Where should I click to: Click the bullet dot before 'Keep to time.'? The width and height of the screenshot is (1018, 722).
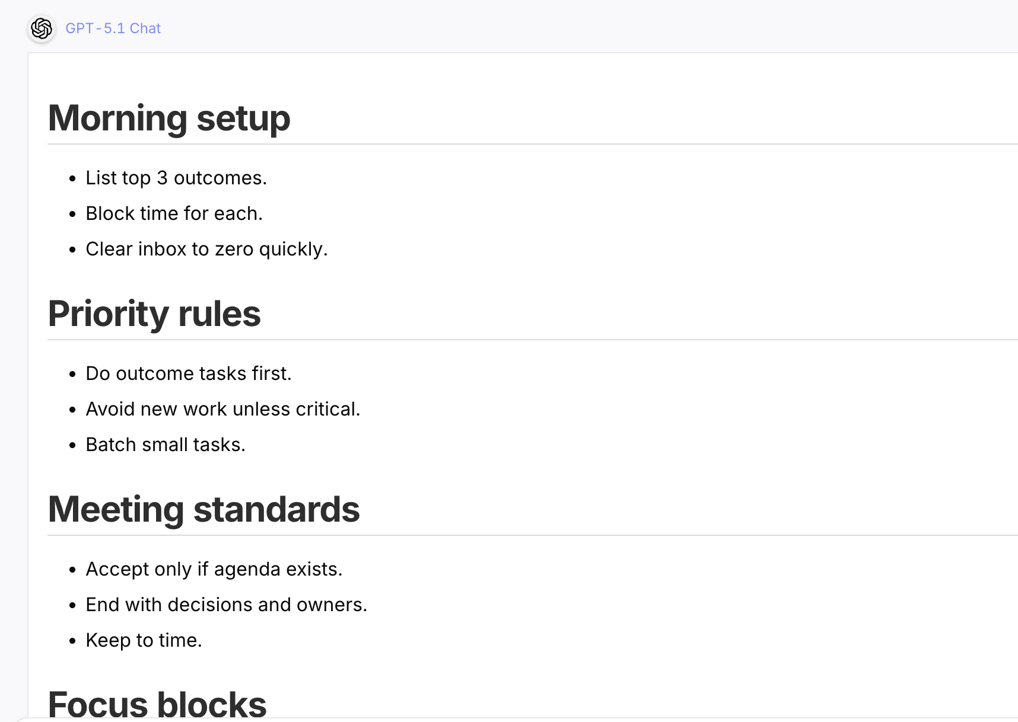click(x=72, y=641)
